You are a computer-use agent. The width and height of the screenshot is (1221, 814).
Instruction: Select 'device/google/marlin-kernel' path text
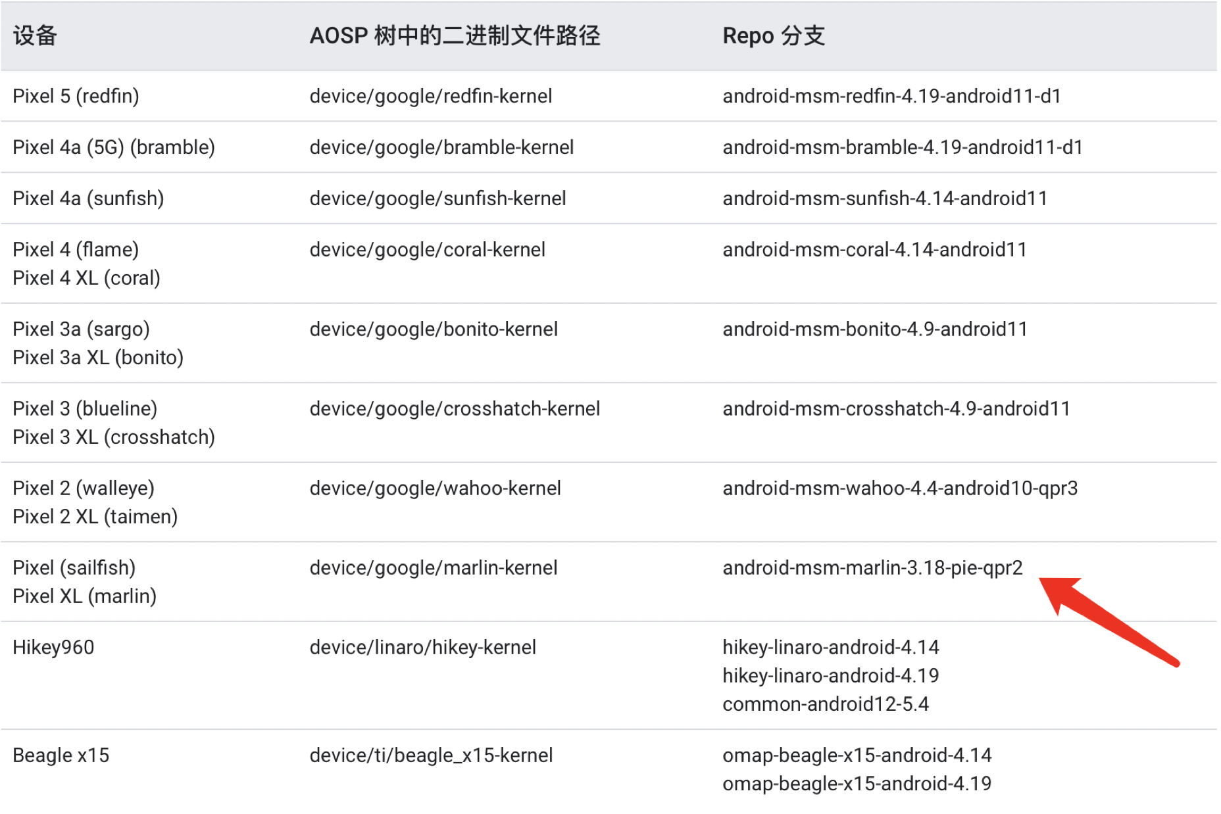point(434,569)
